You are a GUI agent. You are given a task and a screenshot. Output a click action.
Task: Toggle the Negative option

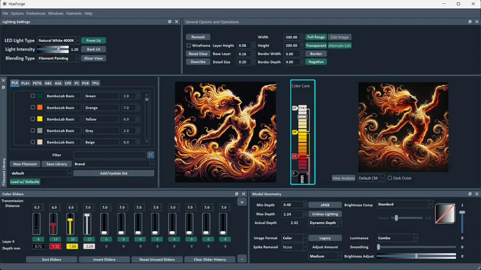316,62
